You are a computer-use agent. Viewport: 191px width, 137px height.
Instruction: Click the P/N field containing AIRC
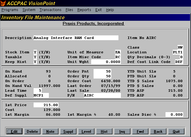coord(102,95)
